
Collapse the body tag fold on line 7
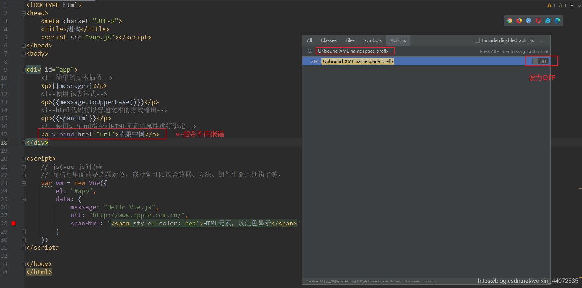(24, 54)
